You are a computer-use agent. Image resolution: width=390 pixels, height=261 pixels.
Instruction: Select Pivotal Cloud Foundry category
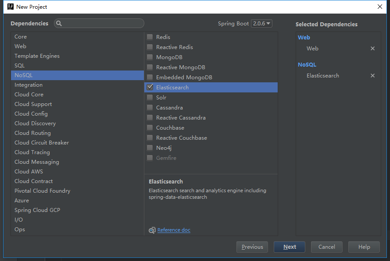point(77,191)
